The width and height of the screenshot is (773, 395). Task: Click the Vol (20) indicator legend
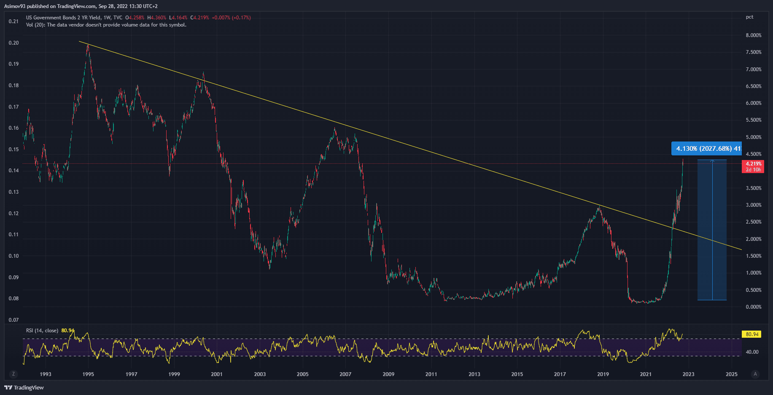click(105, 25)
